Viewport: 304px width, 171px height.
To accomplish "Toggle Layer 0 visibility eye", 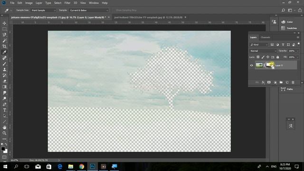I will pyautogui.click(x=251, y=66).
